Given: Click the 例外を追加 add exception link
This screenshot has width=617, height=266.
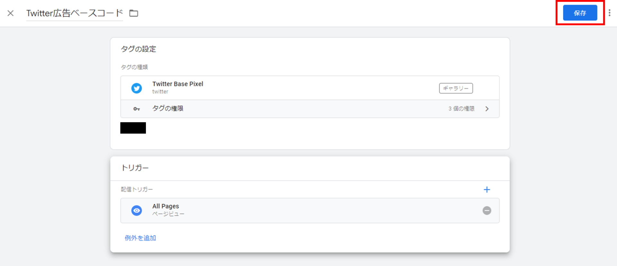Looking at the screenshot, I should 140,238.
